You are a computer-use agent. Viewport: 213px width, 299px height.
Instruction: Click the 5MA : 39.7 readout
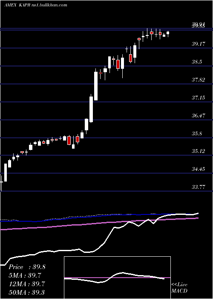(25, 276)
